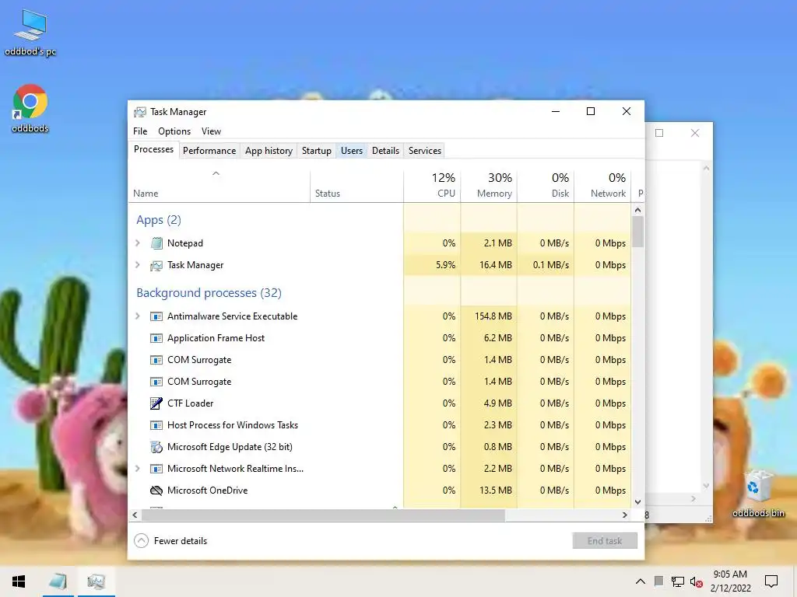The height and width of the screenshot is (597, 797).
Task: Switch to the Startup tab
Action: pos(316,151)
